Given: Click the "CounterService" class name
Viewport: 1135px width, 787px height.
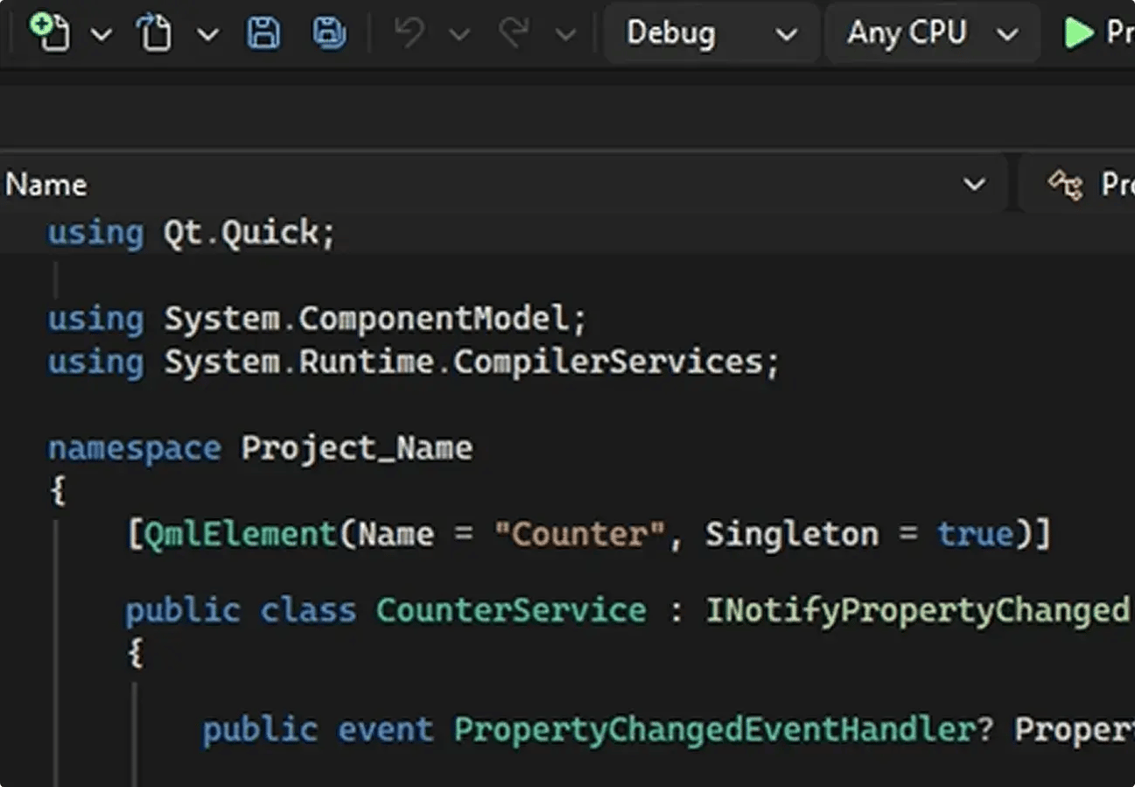Looking at the screenshot, I should [x=511, y=610].
